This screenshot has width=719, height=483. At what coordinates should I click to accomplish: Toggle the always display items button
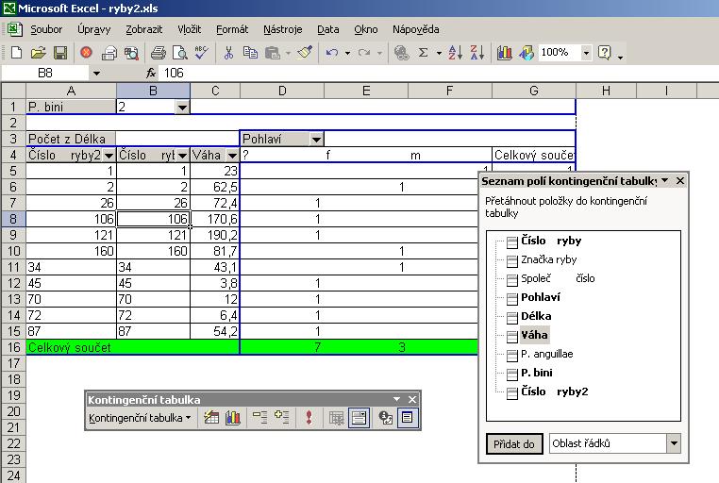pos(359,418)
